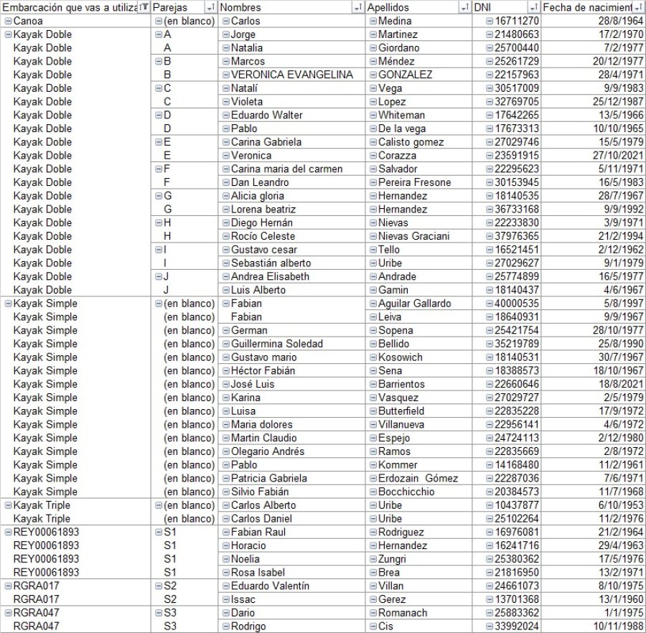Screen dimensions: 646x633
Task: Select the surname Romanach
Action: [418, 613]
